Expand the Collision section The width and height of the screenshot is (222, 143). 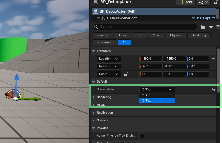tap(93, 120)
